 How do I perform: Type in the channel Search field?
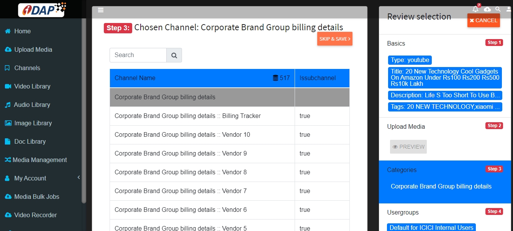click(x=138, y=55)
